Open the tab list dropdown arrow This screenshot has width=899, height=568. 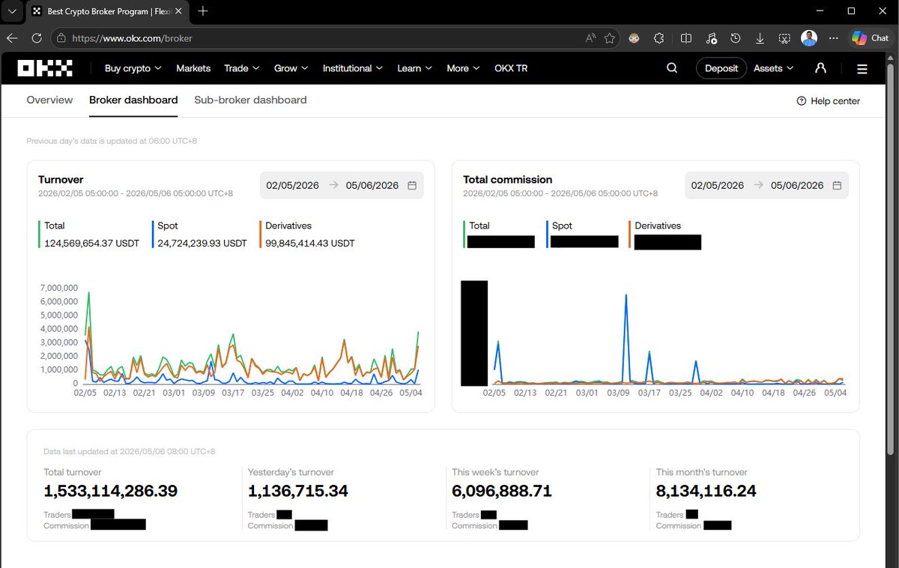tap(12, 11)
